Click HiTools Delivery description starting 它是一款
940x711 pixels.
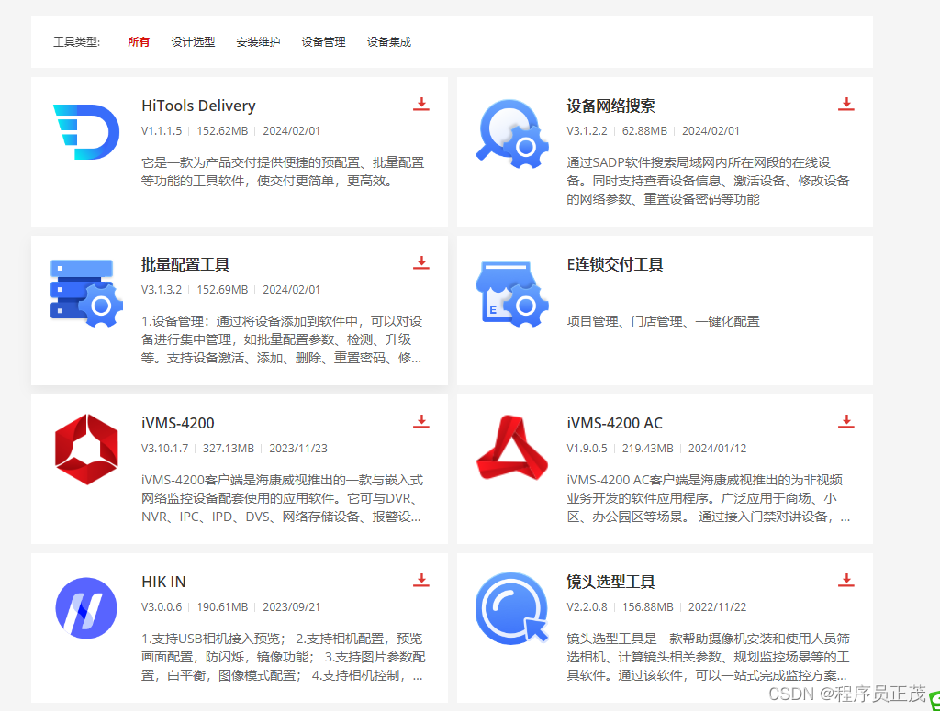pos(283,172)
